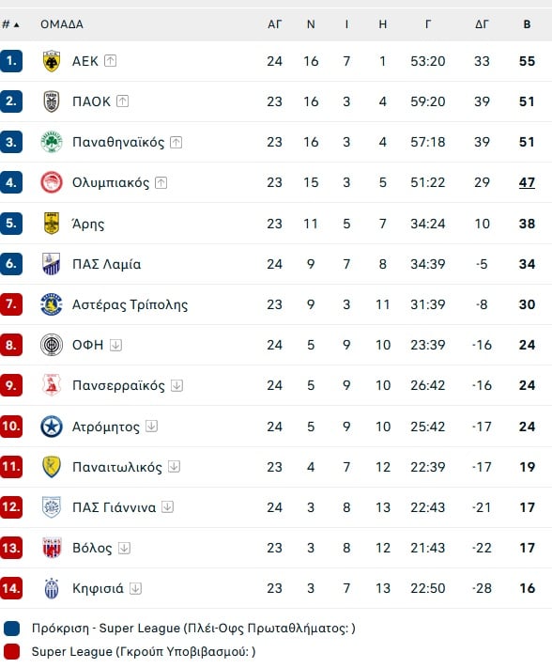552x668 pixels.
Task: Click down-arrow icon next to Κηφισιά
Action: [135, 588]
